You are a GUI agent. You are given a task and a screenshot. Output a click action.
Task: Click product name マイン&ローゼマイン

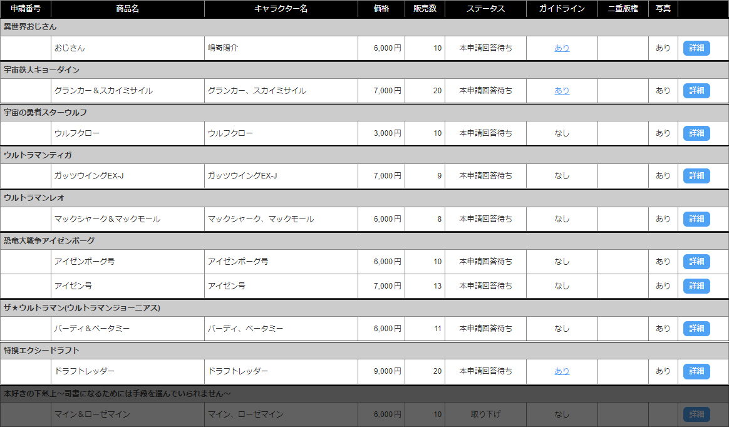pyautogui.click(x=92, y=414)
